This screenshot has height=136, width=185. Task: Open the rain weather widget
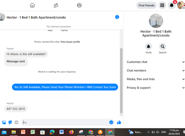click(135, 132)
